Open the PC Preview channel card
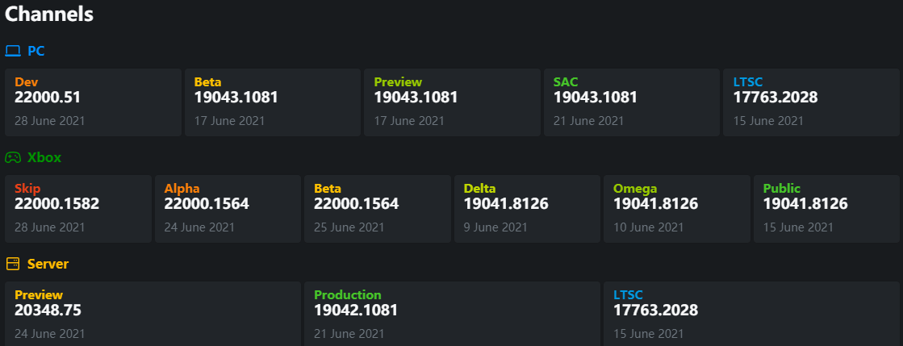This screenshot has width=903, height=346. point(452,102)
